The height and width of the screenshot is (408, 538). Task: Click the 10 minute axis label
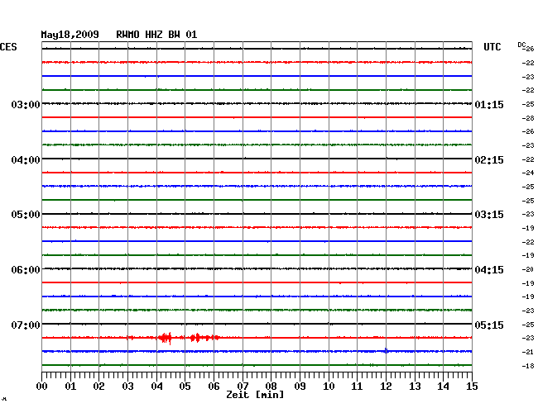click(329, 386)
